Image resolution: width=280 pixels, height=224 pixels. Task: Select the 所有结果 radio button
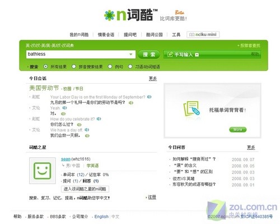point(45,66)
